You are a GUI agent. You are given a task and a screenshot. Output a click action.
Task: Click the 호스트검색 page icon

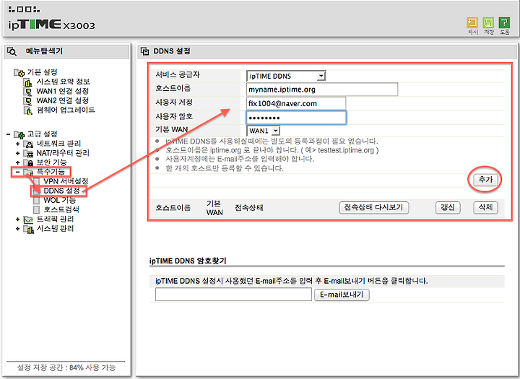tap(37, 209)
